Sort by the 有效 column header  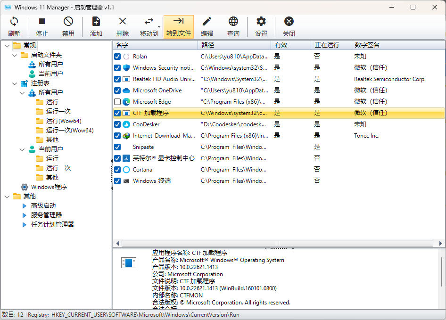[291, 45]
